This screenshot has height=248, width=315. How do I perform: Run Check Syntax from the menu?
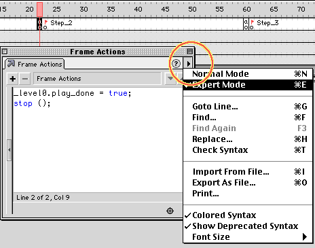click(x=248, y=150)
